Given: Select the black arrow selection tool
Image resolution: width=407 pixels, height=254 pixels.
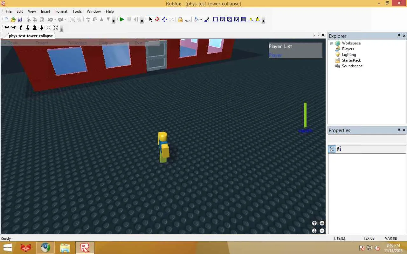Looking at the screenshot, I should [151, 20].
